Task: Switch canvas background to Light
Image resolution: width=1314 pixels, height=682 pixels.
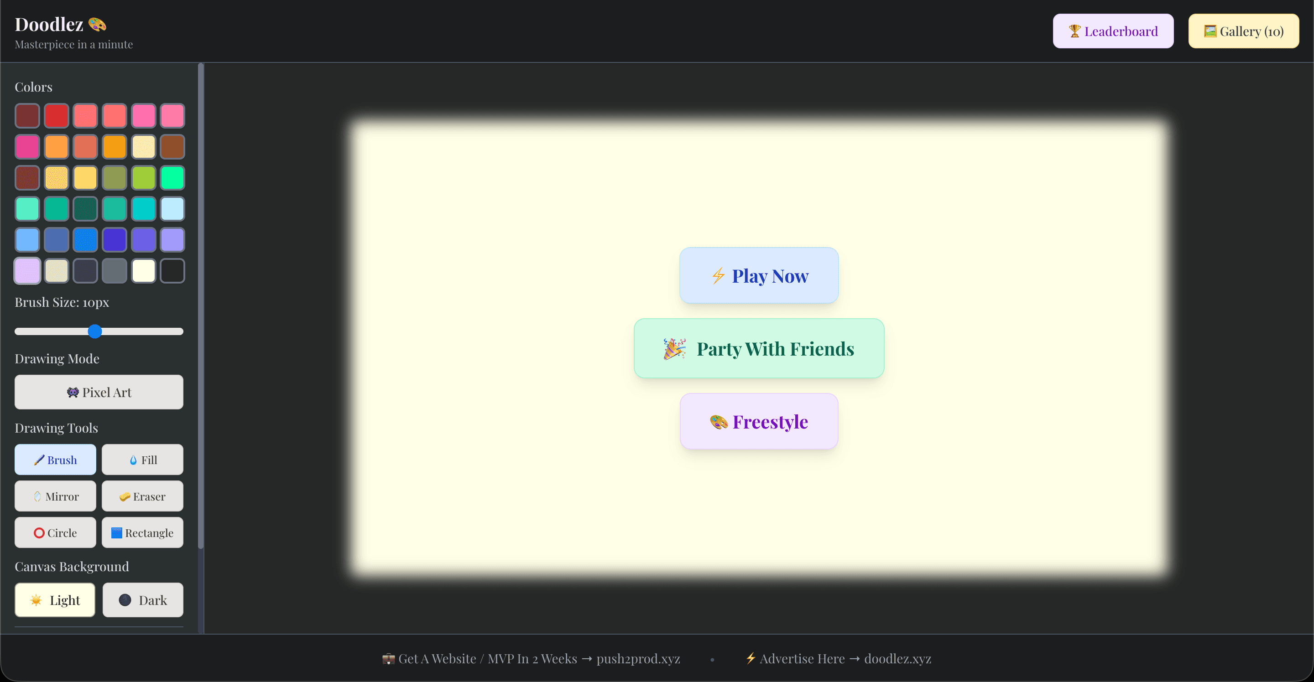Action: 55,600
